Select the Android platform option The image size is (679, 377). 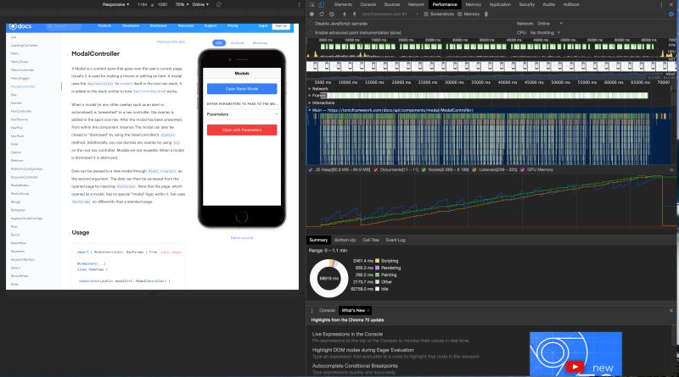click(238, 43)
